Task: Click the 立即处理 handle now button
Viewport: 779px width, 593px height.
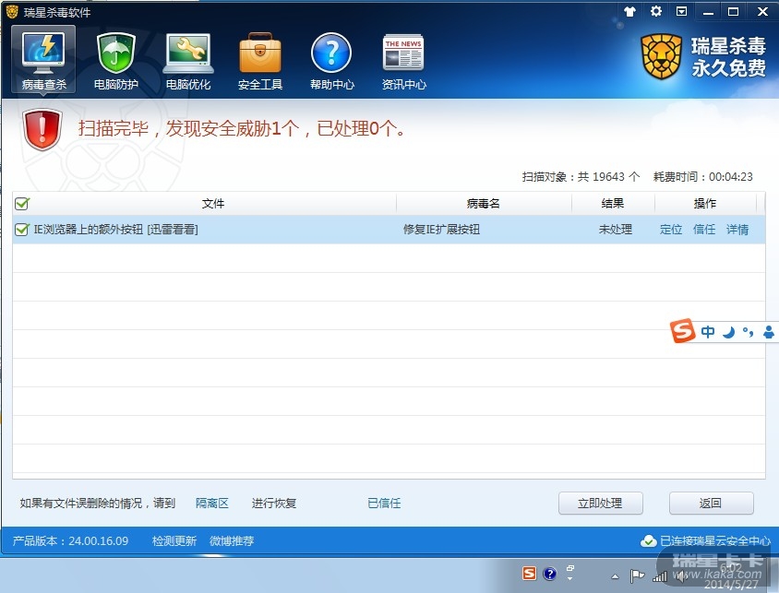Action: click(600, 504)
